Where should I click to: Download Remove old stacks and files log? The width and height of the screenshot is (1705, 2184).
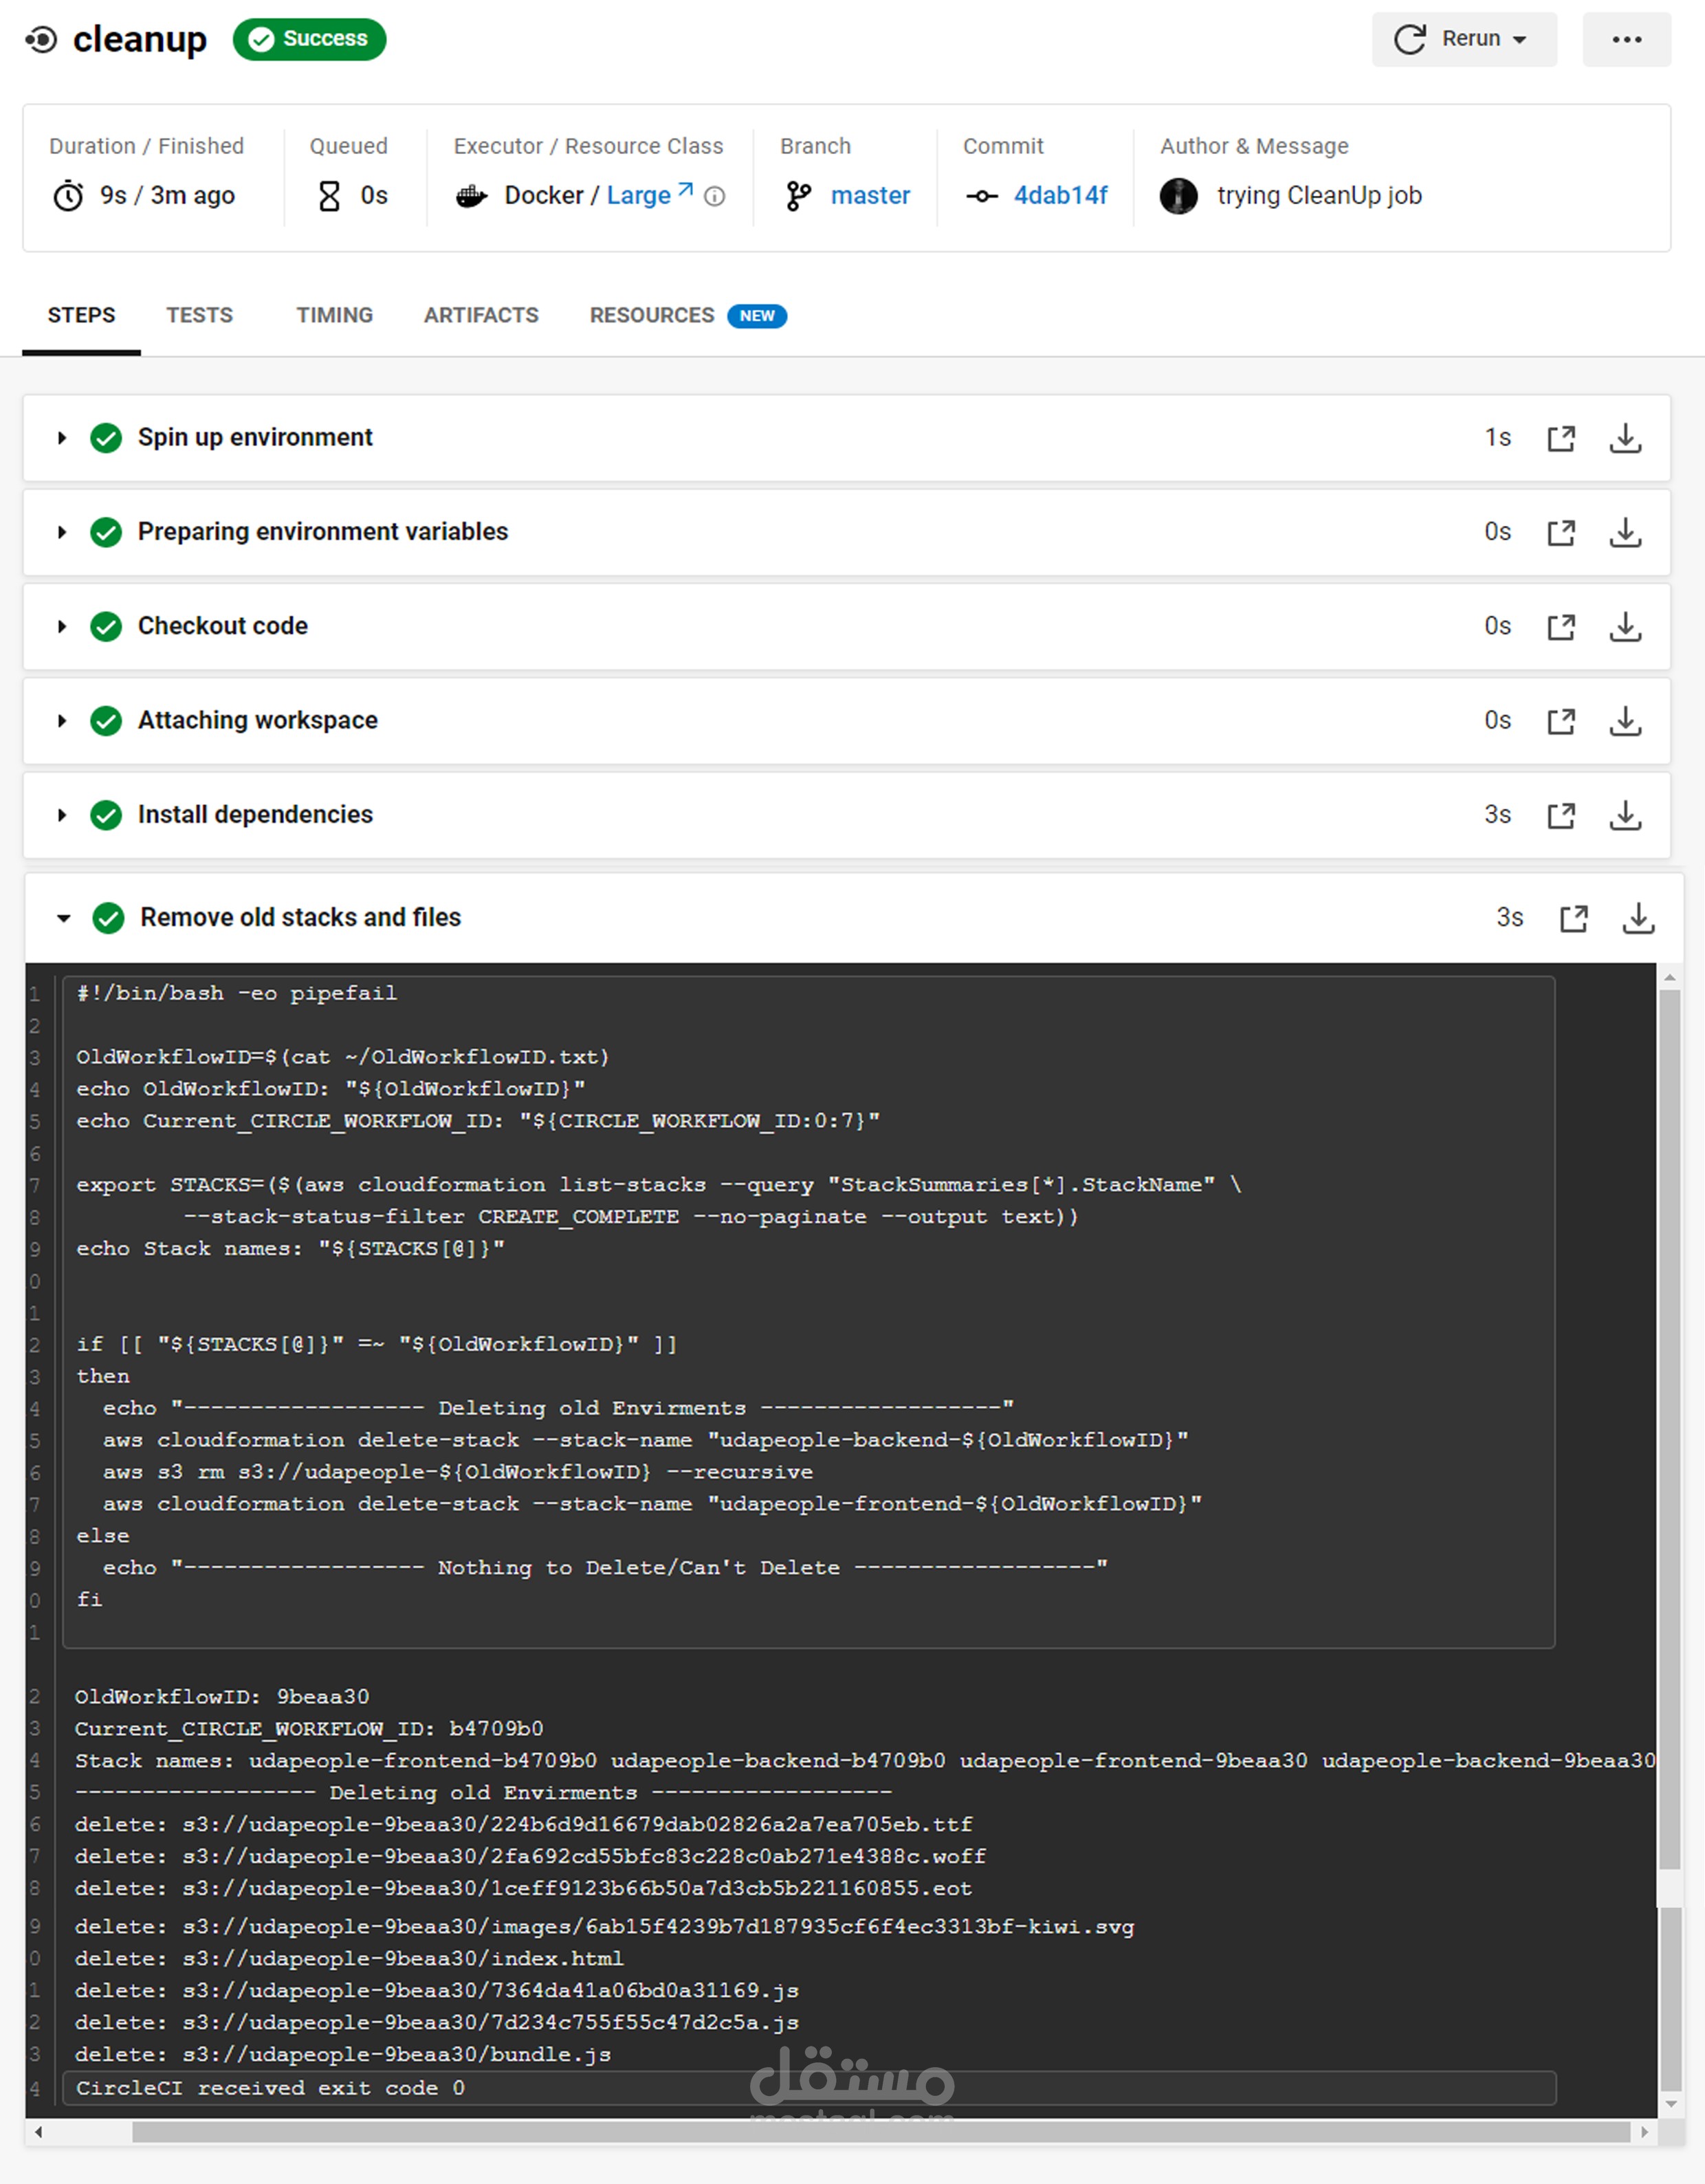point(1637,918)
